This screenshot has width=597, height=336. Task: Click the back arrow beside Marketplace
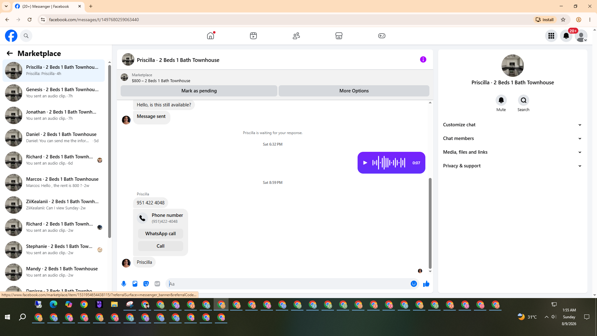coord(10,53)
